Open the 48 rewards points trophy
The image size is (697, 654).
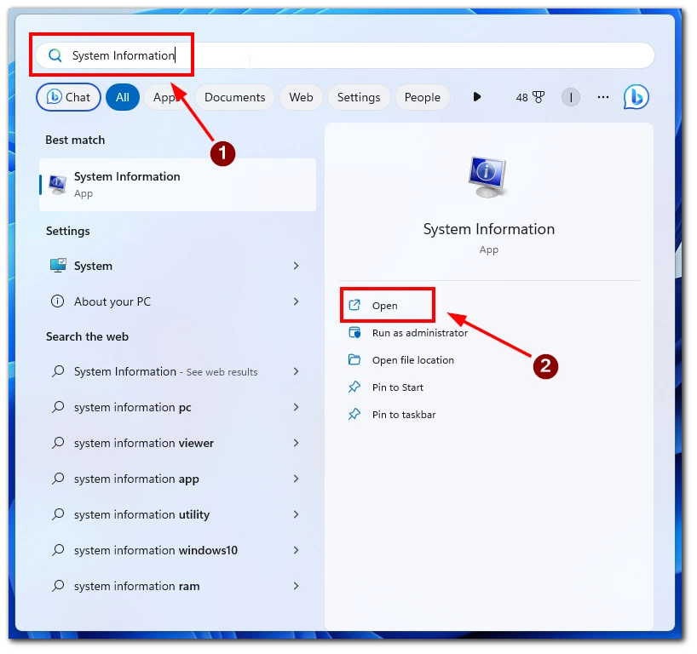click(530, 97)
